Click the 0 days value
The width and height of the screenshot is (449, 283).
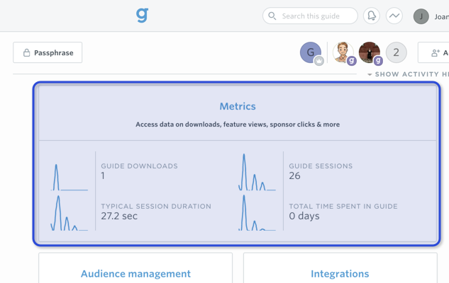click(x=304, y=216)
